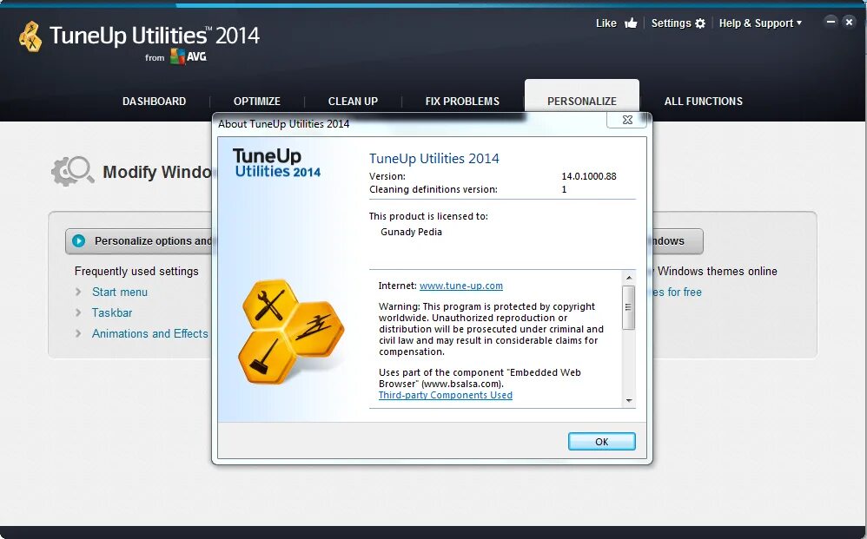Click the speed skier hexagon icon
Viewport: 867px width, 539px height.
tap(314, 329)
